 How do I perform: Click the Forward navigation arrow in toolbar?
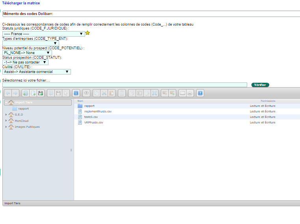[x=15, y=93]
